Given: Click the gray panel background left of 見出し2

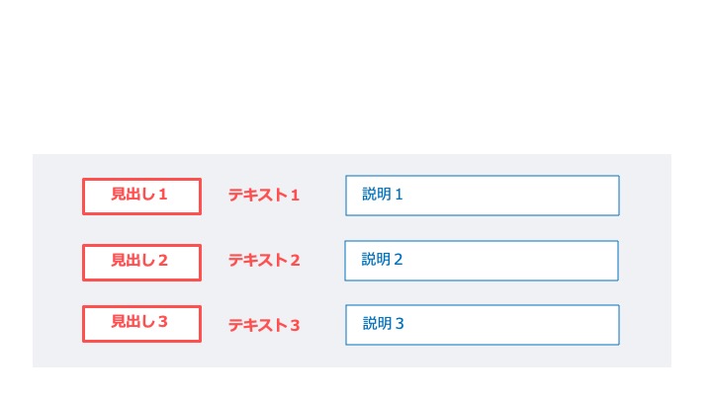Looking at the screenshot, I should 57,263.
